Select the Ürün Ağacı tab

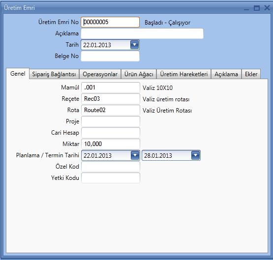click(139, 74)
